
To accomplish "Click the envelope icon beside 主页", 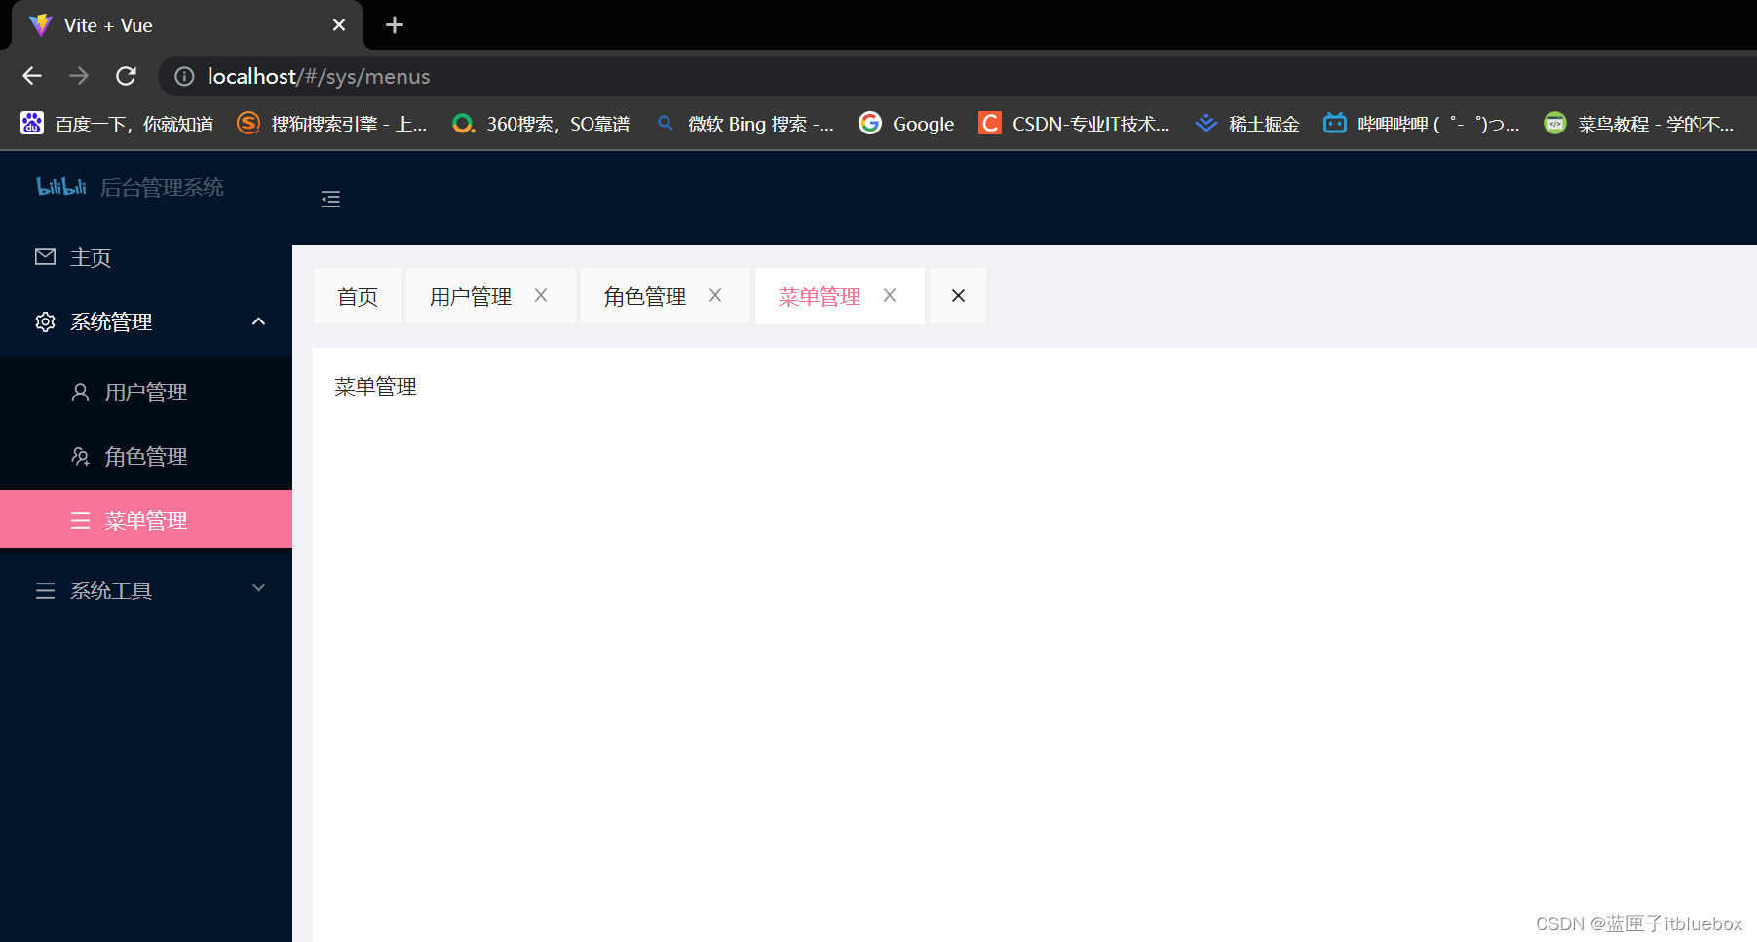I will coord(45,256).
